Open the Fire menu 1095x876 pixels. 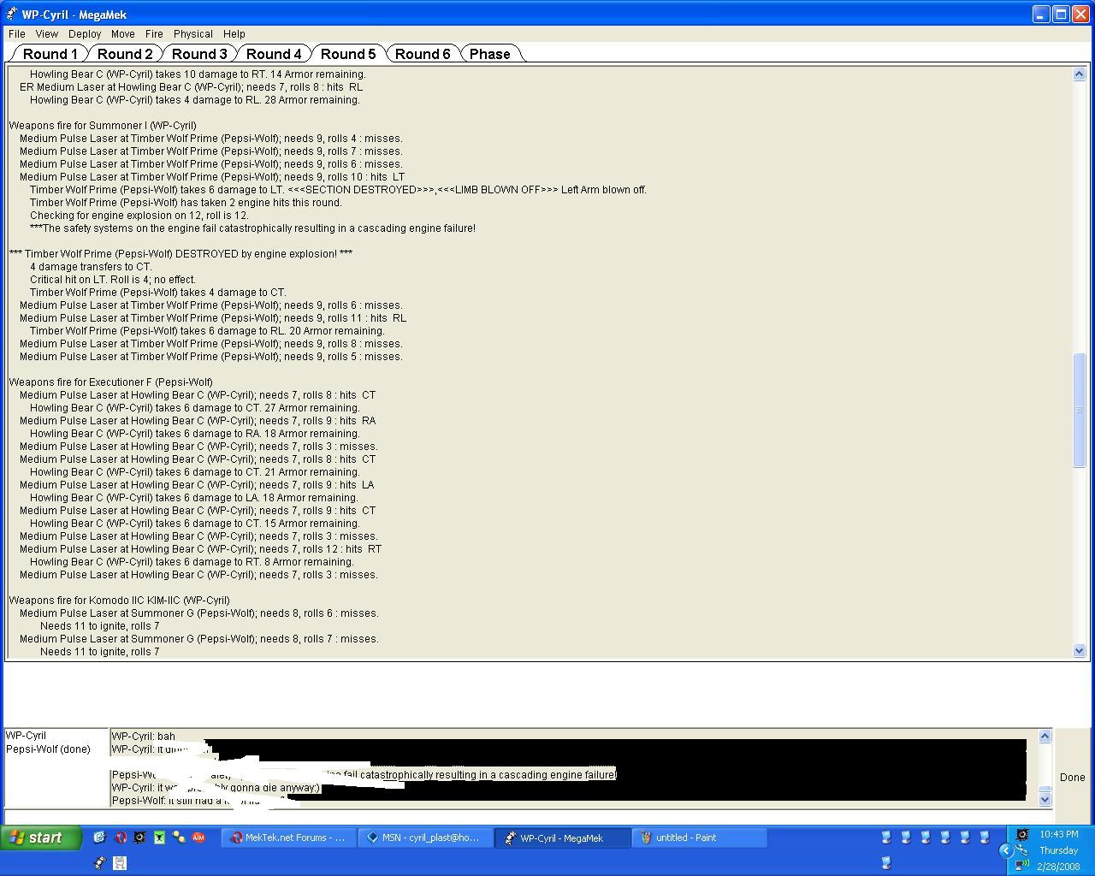[154, 34]
